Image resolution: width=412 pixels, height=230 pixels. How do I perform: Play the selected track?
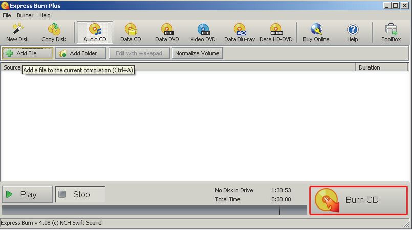[x=28, y=194]
